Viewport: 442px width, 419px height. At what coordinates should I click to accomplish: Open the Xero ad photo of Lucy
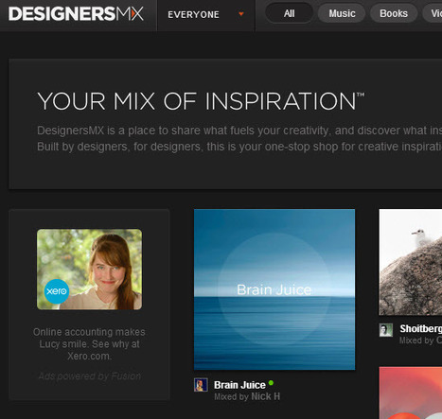(89, 270)
